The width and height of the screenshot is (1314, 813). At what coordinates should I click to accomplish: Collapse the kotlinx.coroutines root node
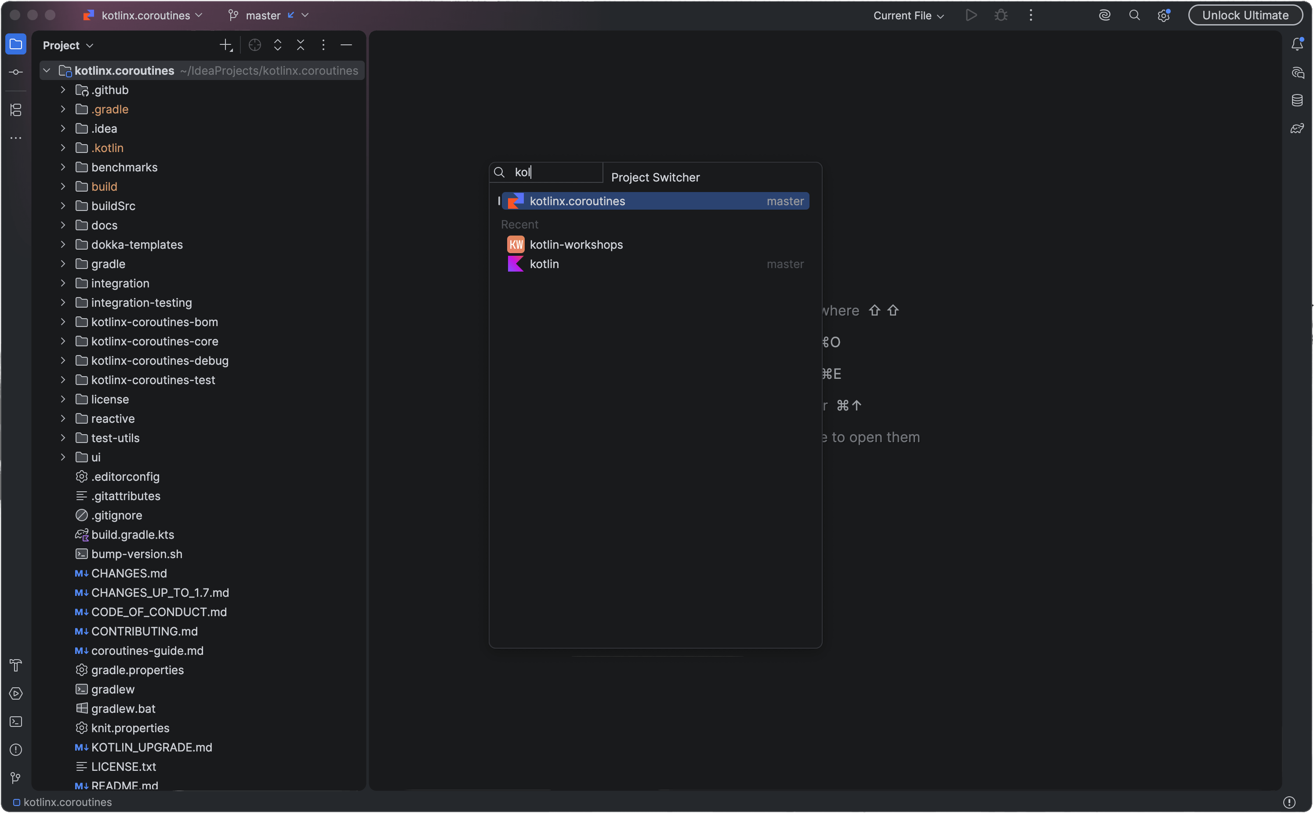pyautogui.click(x=47, y=70)
